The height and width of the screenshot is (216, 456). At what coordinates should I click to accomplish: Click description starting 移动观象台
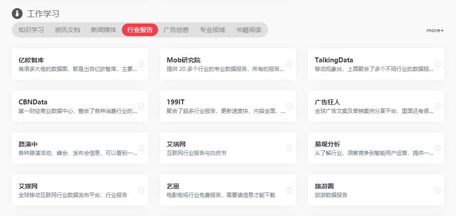(x=374, y=69)
